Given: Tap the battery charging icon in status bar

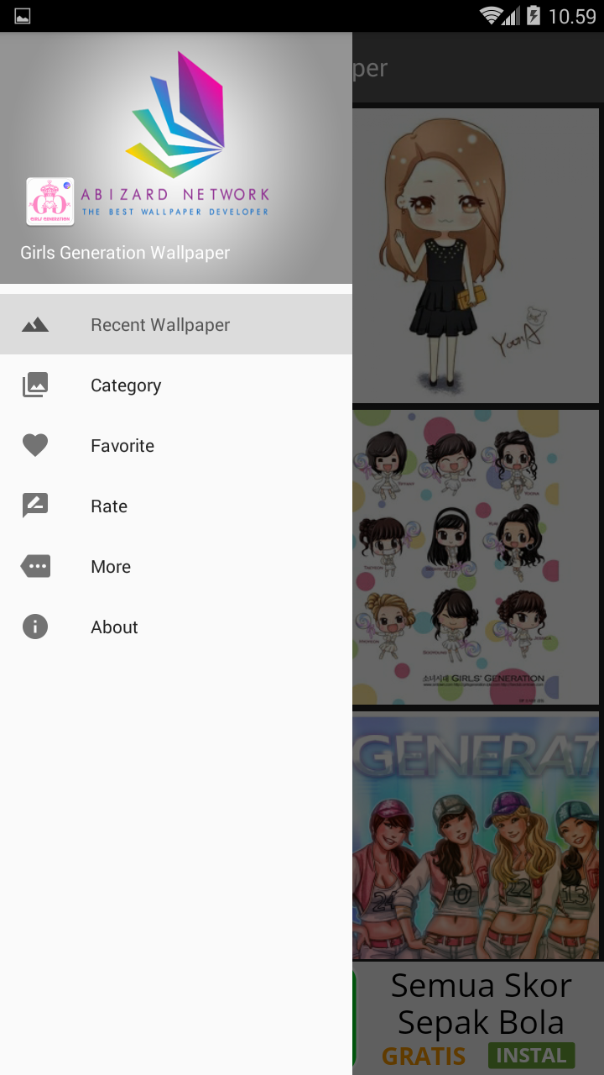Looking at the screenshot, I should [x=533, y=16].
